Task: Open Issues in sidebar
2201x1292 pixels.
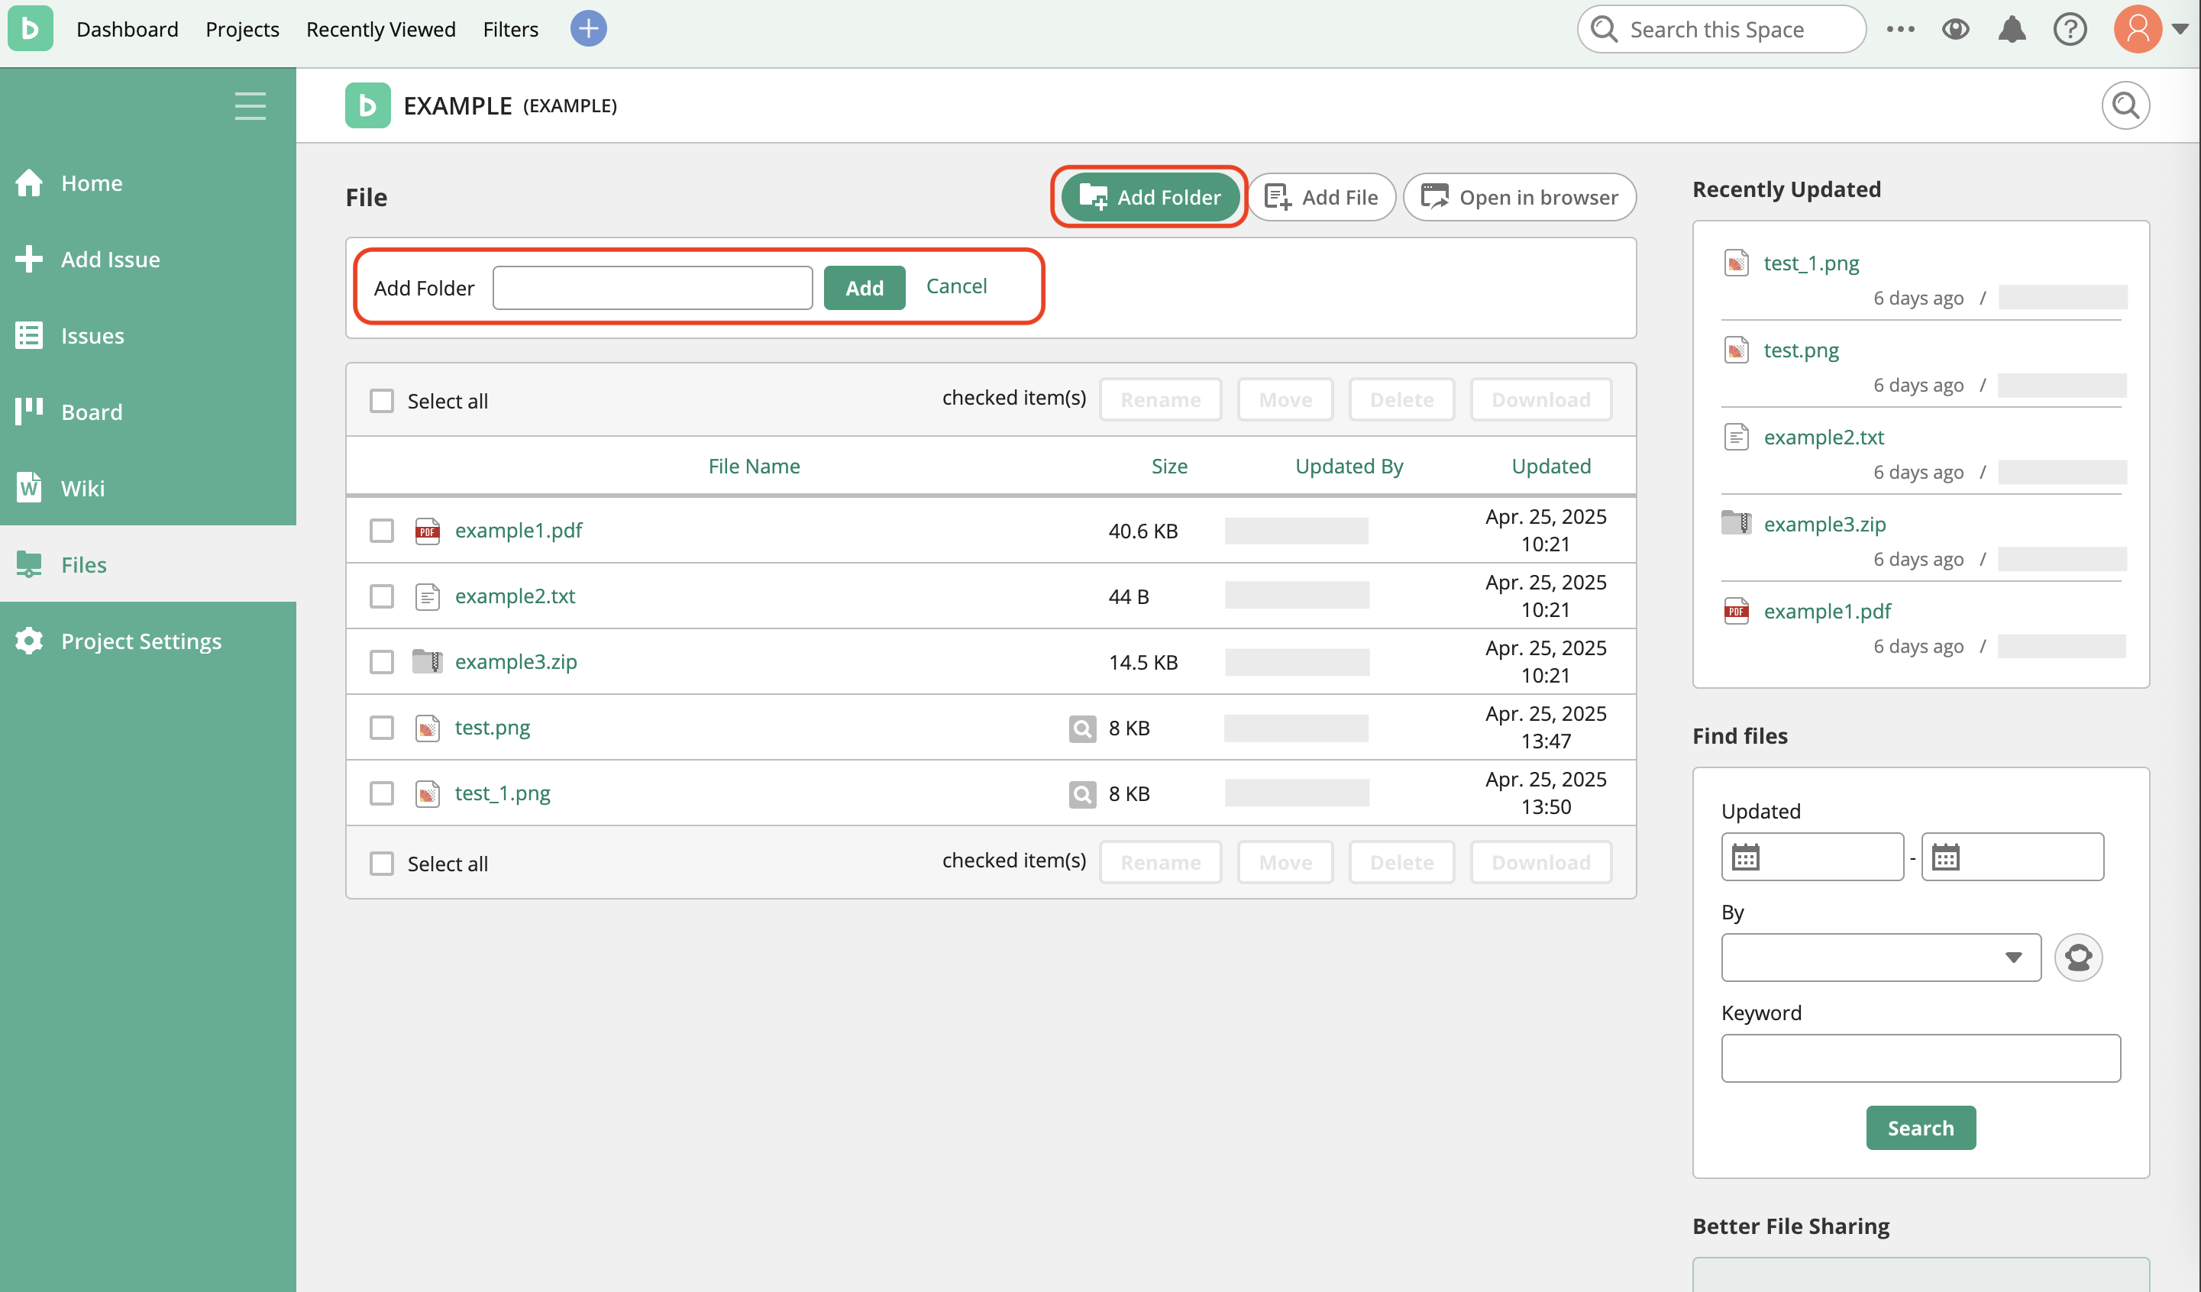Action: [x=148, y=335]
